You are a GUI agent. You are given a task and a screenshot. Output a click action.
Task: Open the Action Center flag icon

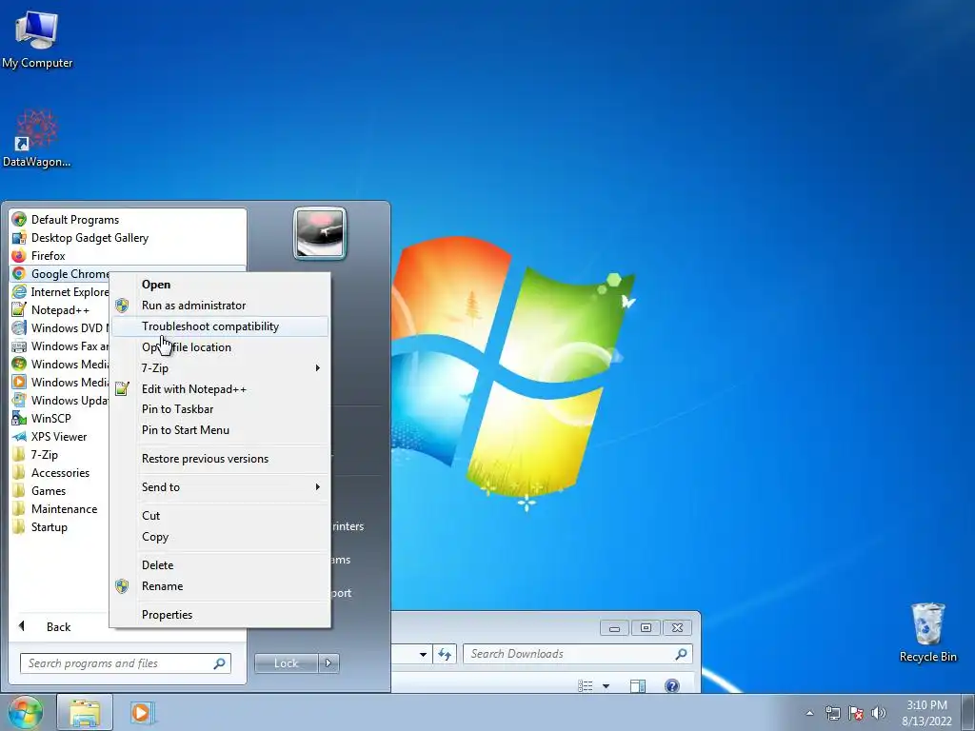tap(856, 713)
